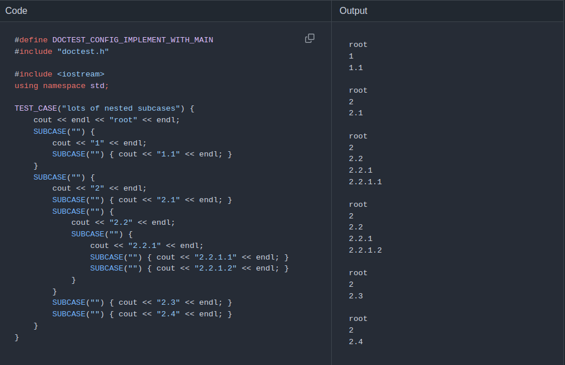The image size is (565, 365).
Task: Click the "root" string in the code
Action: coord(123,120)
